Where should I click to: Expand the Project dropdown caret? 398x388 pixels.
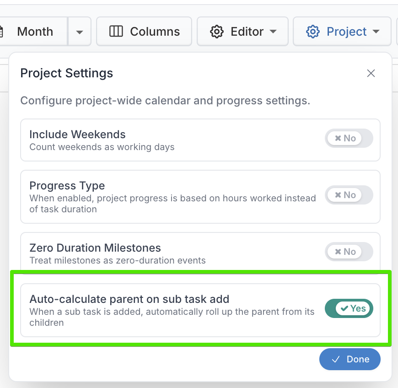point(376,32)
